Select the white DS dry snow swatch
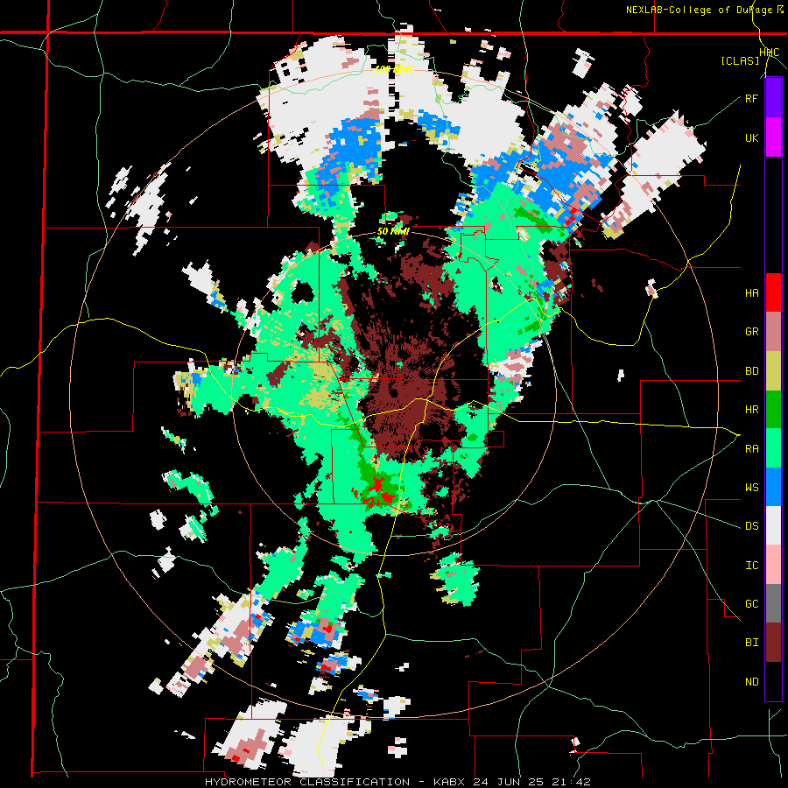Viewport: 788px width, 788px height. tap(773, 525)
